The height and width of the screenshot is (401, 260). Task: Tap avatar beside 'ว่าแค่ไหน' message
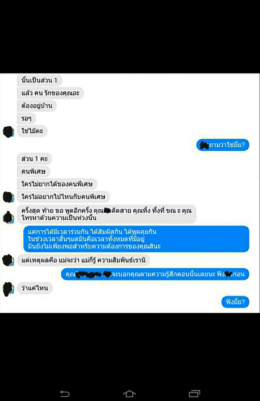tap(8, 288)
